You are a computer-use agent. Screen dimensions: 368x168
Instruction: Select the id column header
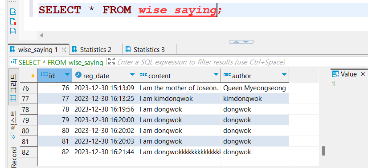pos(55,76)
